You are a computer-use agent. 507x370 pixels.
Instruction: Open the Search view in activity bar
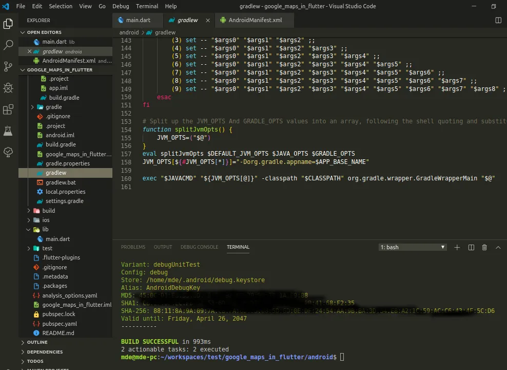point(8,45)
